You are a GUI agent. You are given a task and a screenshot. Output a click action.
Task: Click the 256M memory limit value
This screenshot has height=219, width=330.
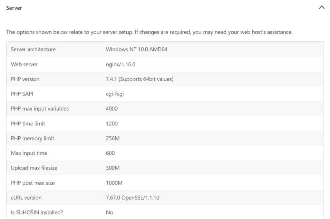(x=112, y=138)
